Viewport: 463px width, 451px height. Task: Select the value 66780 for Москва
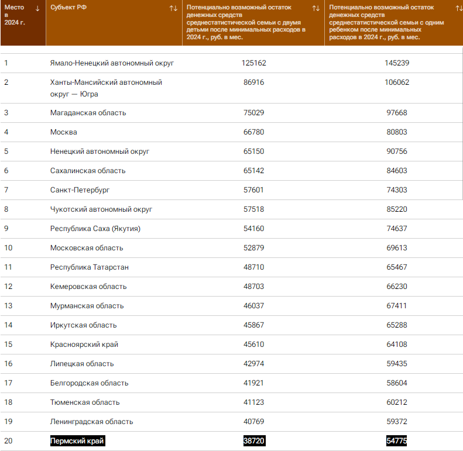point(254,132)
